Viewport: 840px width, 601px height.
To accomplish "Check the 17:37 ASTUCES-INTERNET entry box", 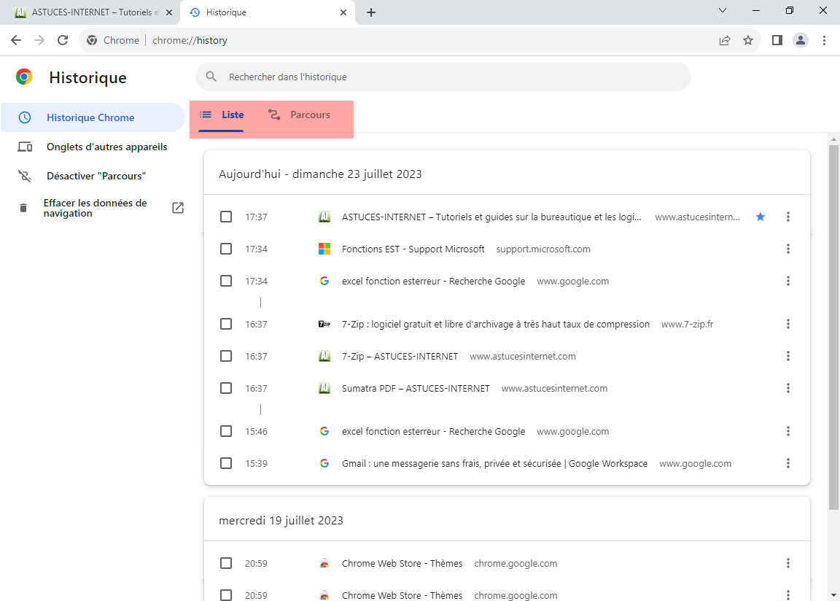I will tap(226, 217).
